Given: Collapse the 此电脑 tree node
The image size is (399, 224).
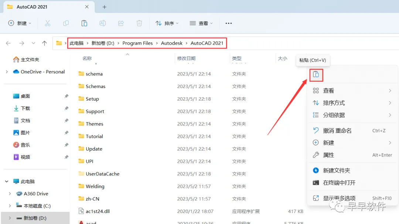Looking at the screenshot, I should pyautogui.click(x=7, y=181).
